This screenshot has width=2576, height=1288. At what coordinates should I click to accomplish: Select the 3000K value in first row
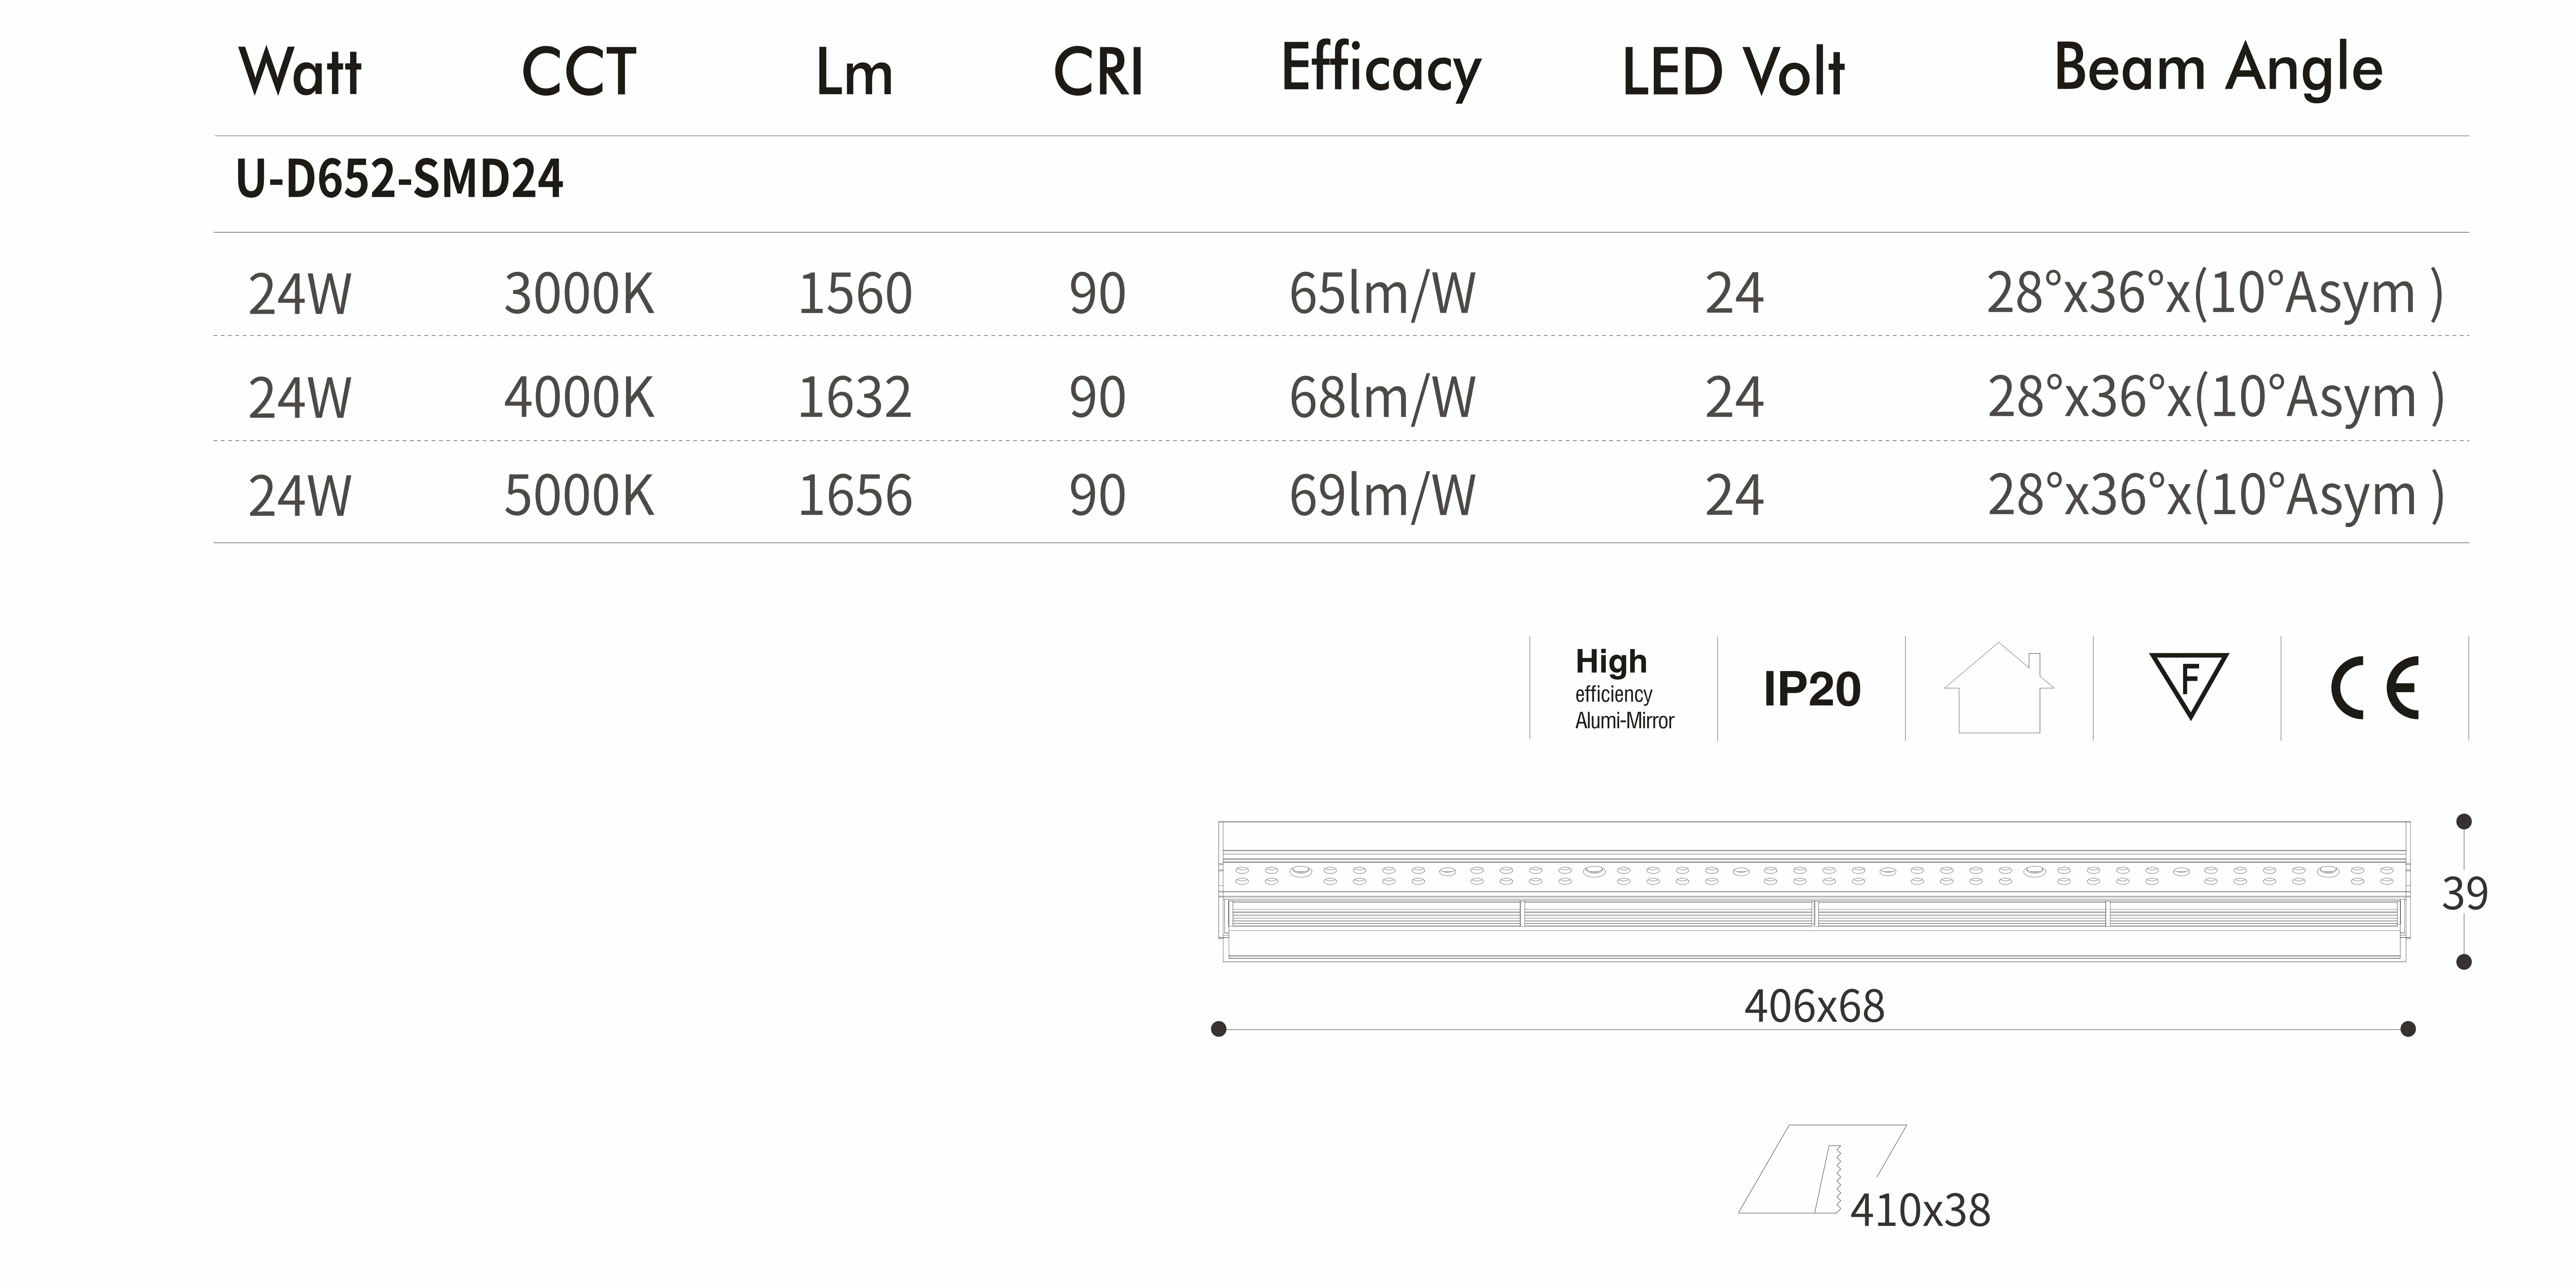pos(579,294)
